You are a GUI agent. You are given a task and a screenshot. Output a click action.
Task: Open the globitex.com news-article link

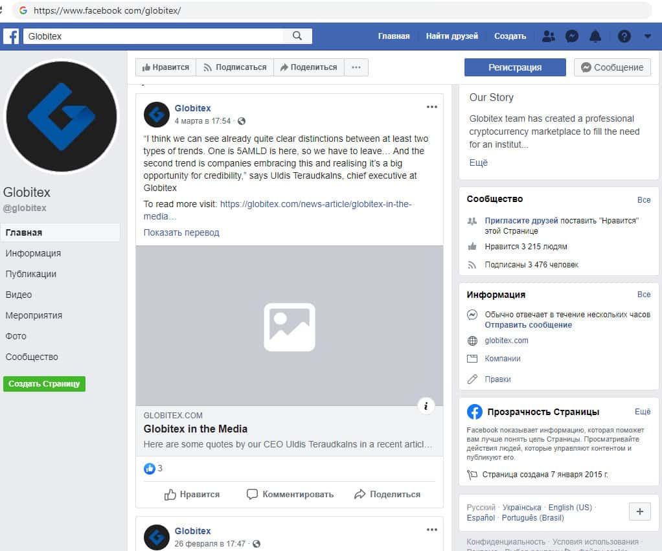(x=277, y=210)
